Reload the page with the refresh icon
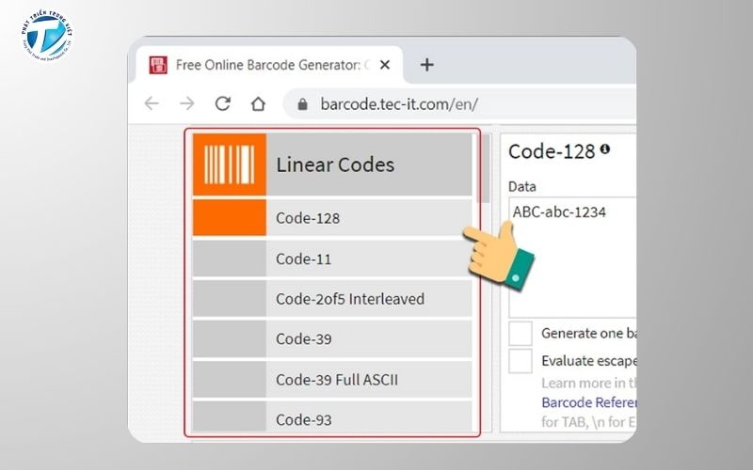 click(223, 103)
